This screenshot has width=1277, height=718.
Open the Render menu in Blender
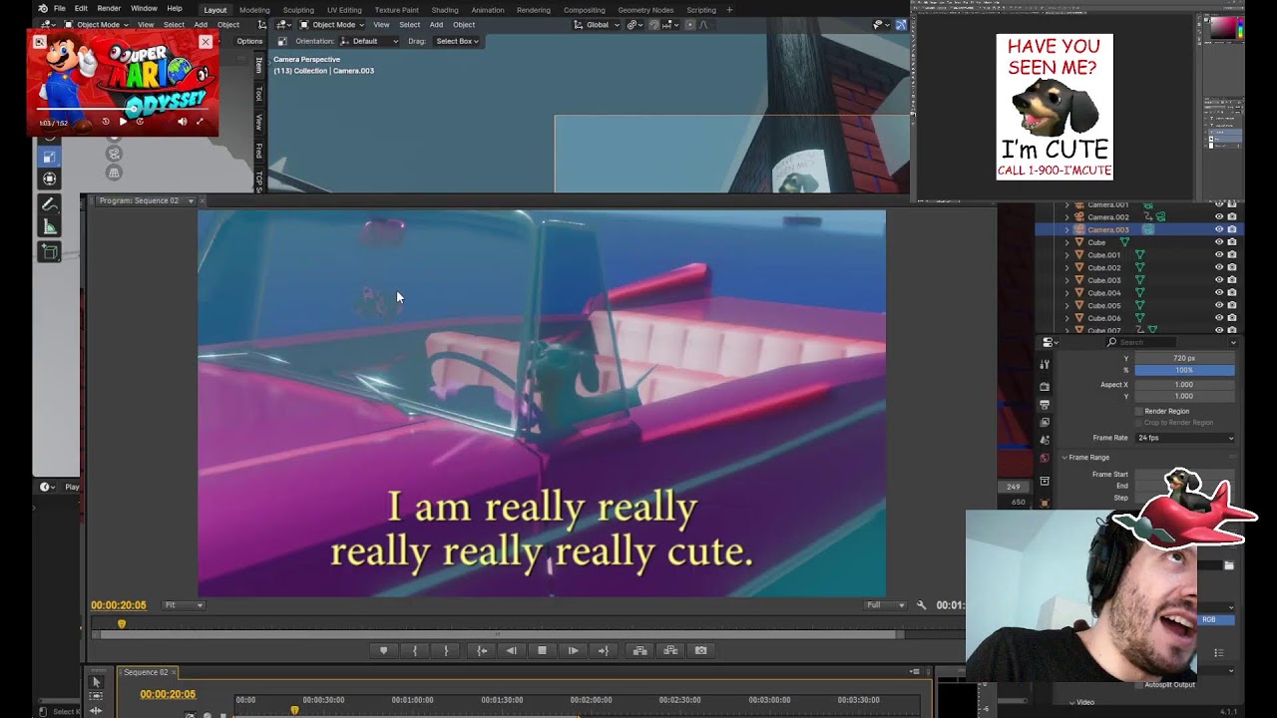tap(109, 9)
